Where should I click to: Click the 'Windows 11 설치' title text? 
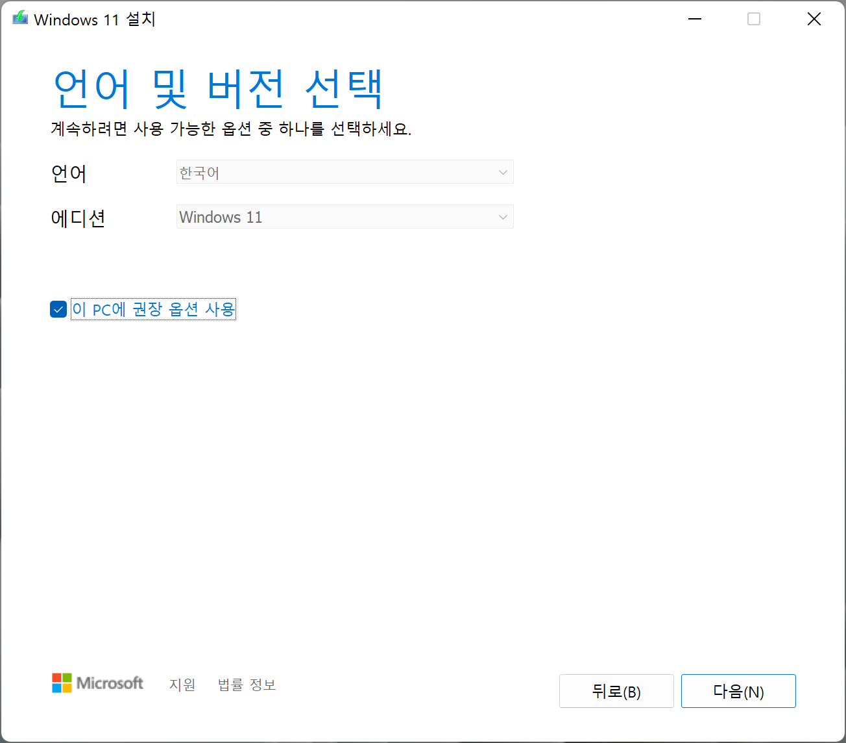click(x=95, y=19)
